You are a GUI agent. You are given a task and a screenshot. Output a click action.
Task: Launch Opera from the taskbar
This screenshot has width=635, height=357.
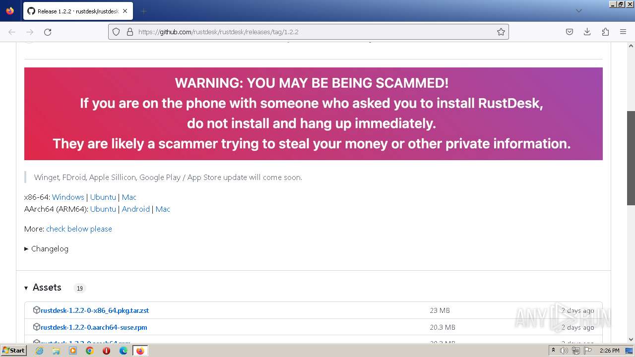click(106, 351)
